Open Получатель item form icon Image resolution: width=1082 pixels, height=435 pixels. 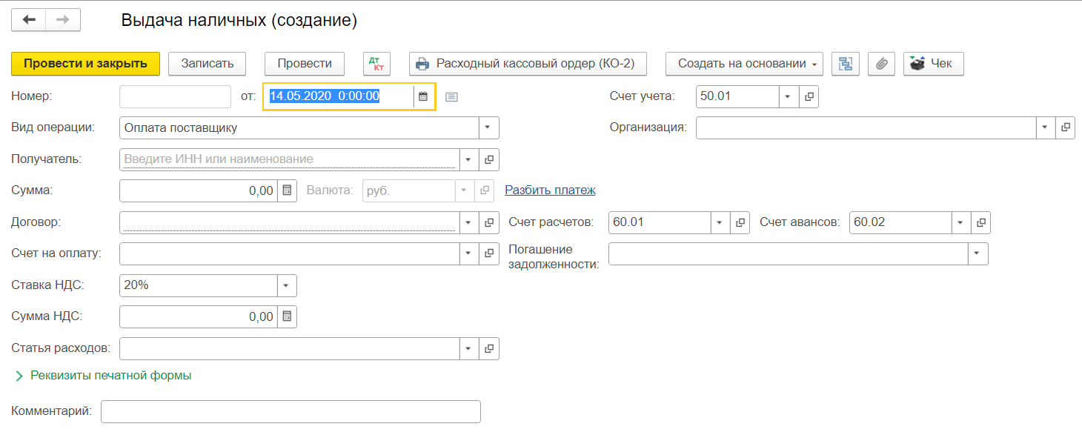click(x=489, y=159)
